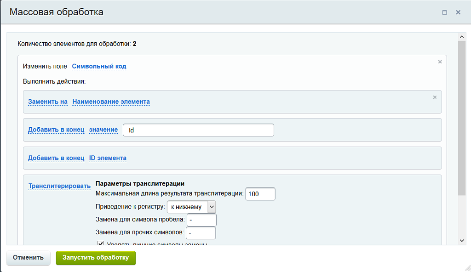Image resolution: width=471 pixels, height=272 pixels.
Task: Edit the maximum transliteration length field showing 100
Action: tap(260, 194)
